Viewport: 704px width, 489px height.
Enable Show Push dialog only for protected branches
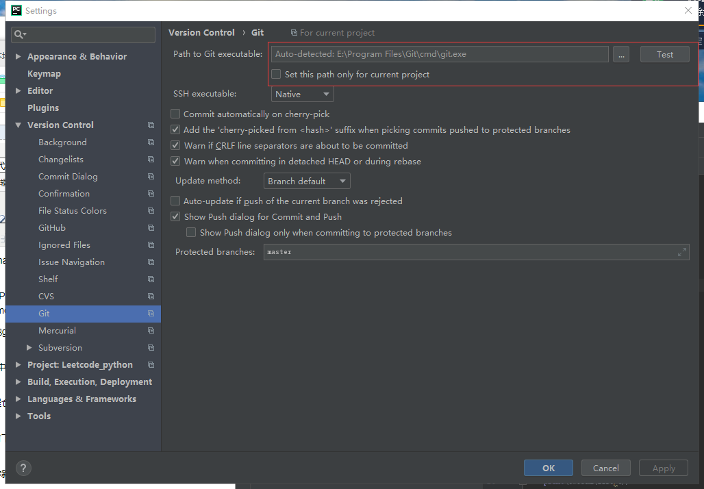point(191,233)
